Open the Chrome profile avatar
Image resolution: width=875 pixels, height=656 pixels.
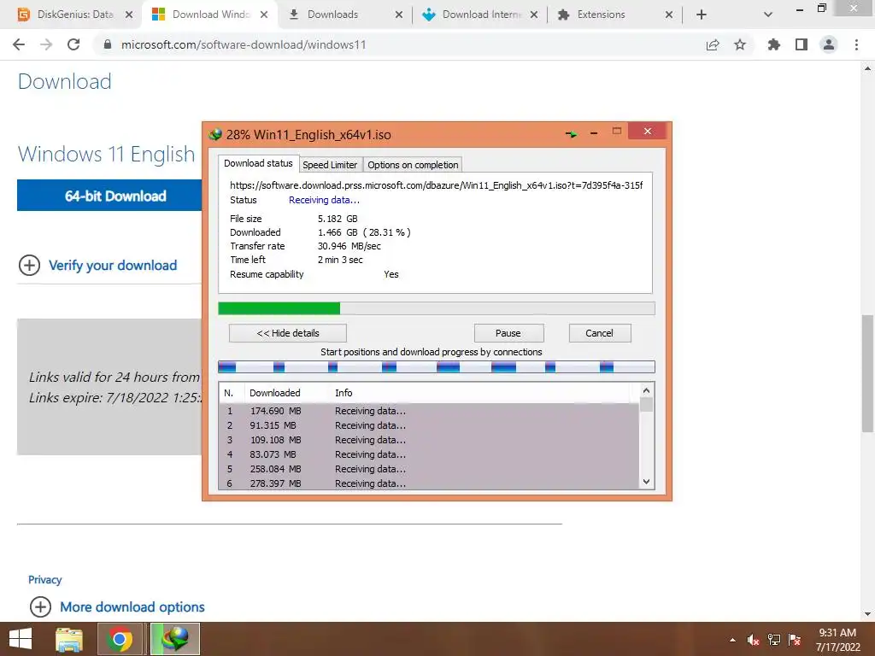click(x=829, y=44)
